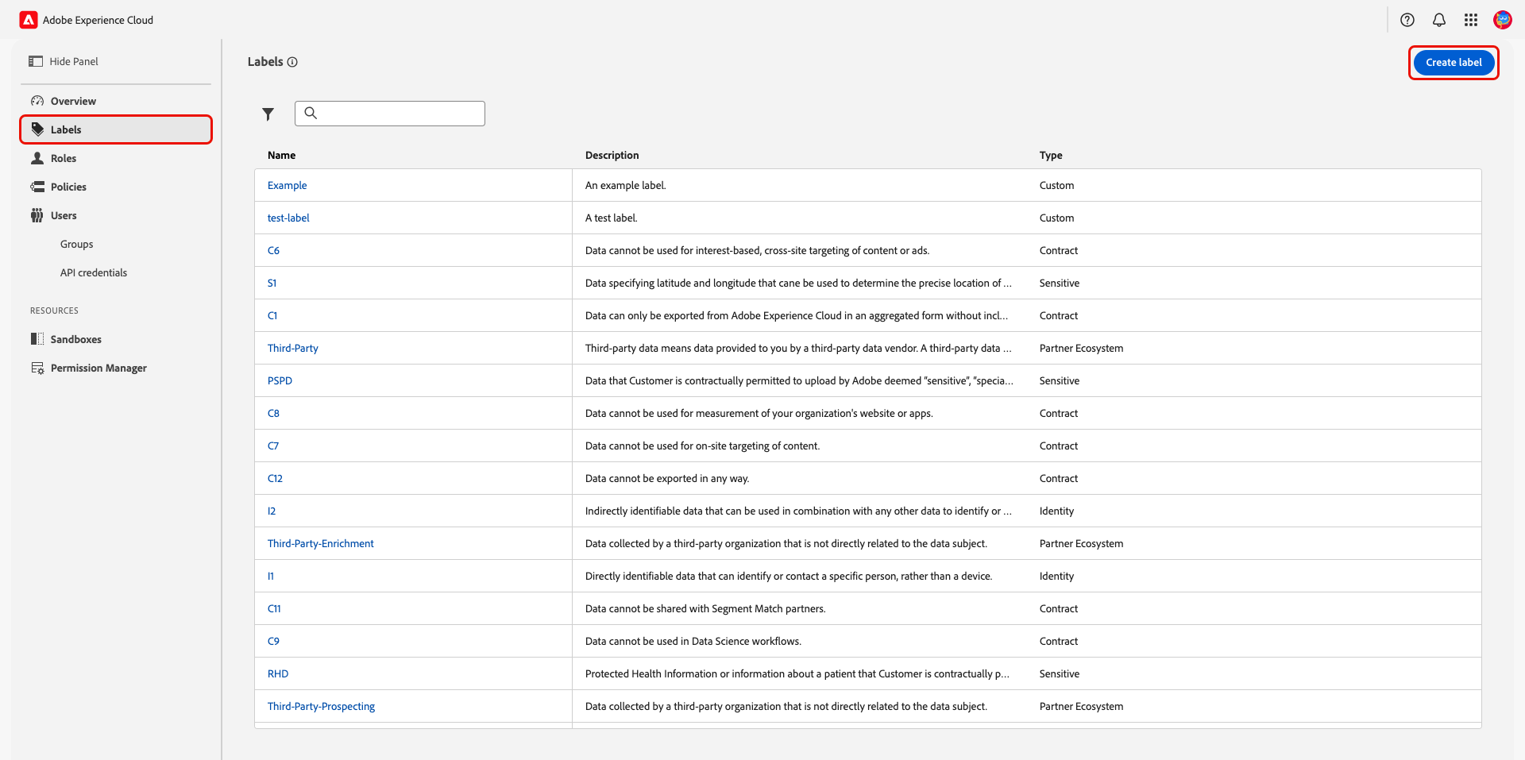Click the filter funnel icon
Viewport: 1525px width, 760px height.
point(268,114)
